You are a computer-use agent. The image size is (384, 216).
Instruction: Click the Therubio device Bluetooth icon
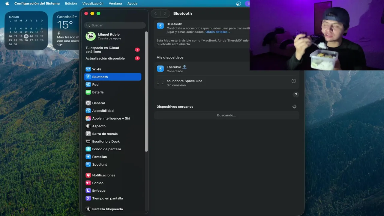[160, 69]
